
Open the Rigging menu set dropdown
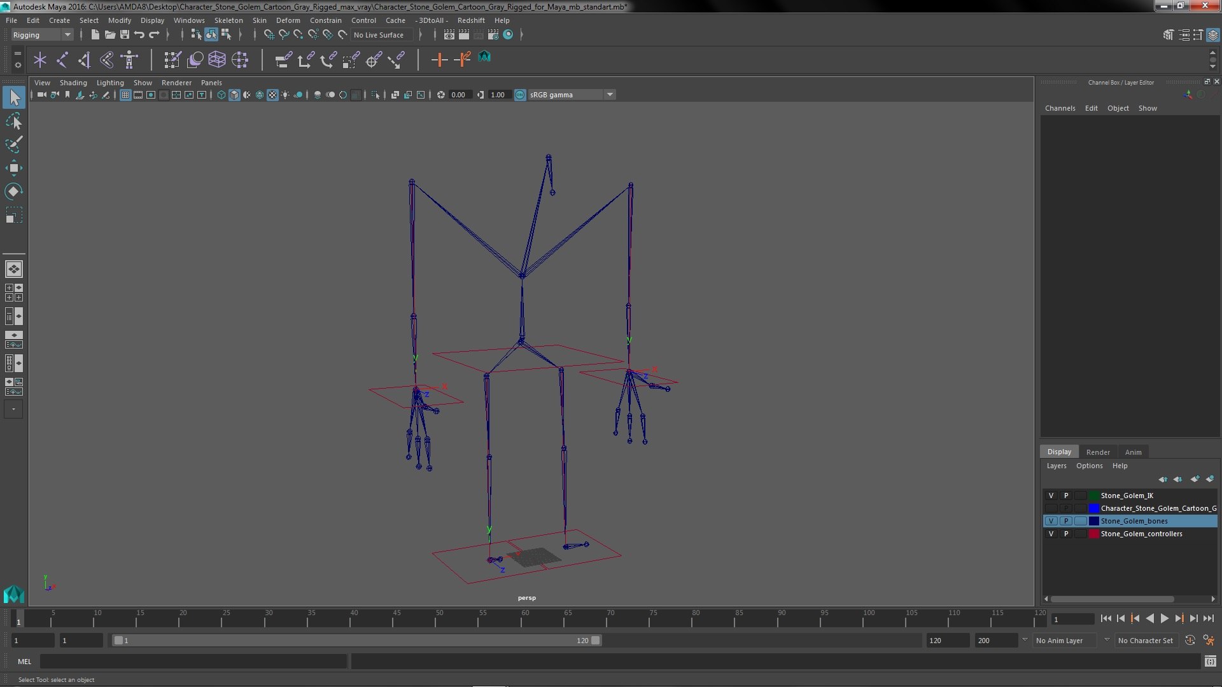coord(42,35)
